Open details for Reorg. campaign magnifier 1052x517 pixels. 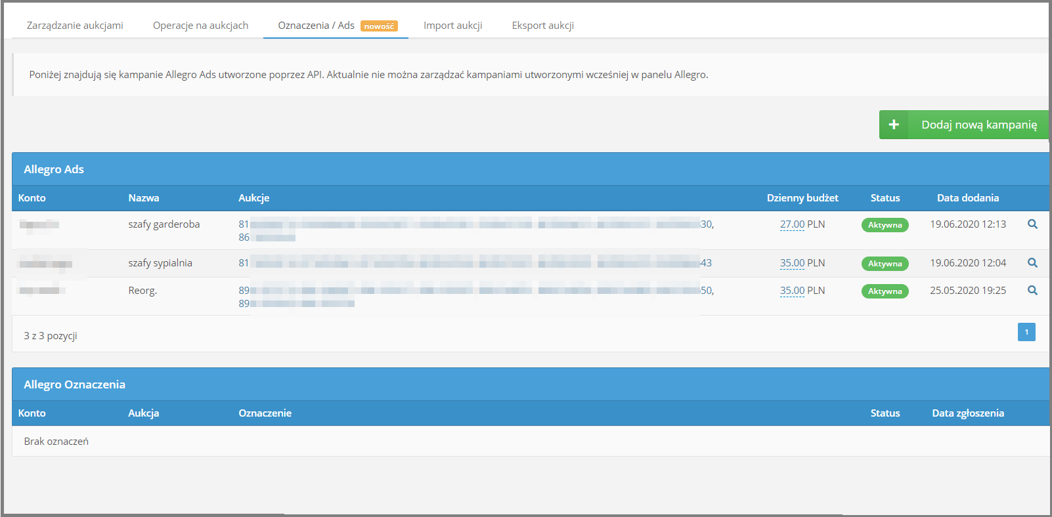(1032, 291)
